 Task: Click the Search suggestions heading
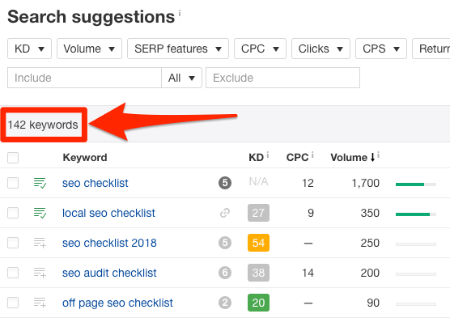tap(91, 17)
